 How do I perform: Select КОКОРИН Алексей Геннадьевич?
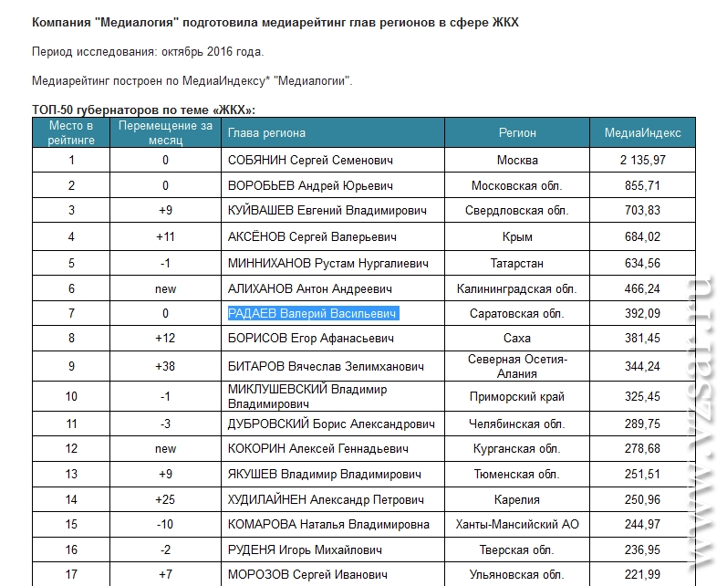click(318, 448)
